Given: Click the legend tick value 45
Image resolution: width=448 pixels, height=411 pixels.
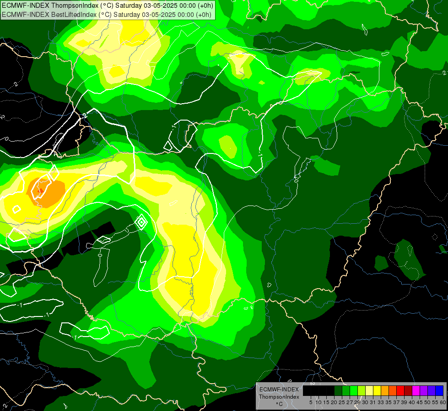Looking at the screenshot, I should (420, 402).
